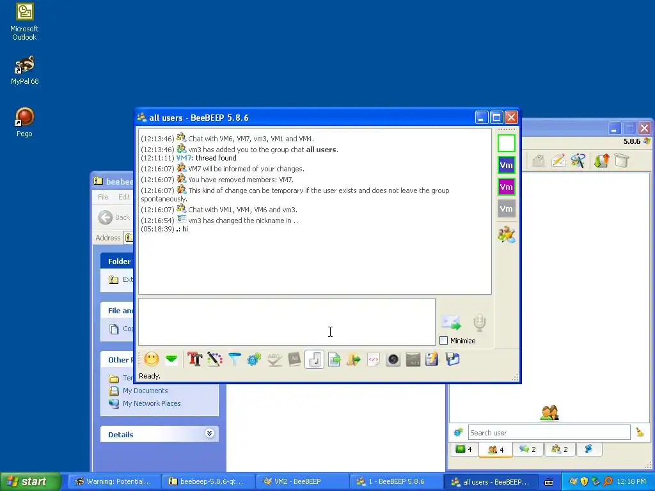Screen dimensions: 655x491
Task: Open the File menu in beebeep folder window
Action: click(x=103, y=197)
